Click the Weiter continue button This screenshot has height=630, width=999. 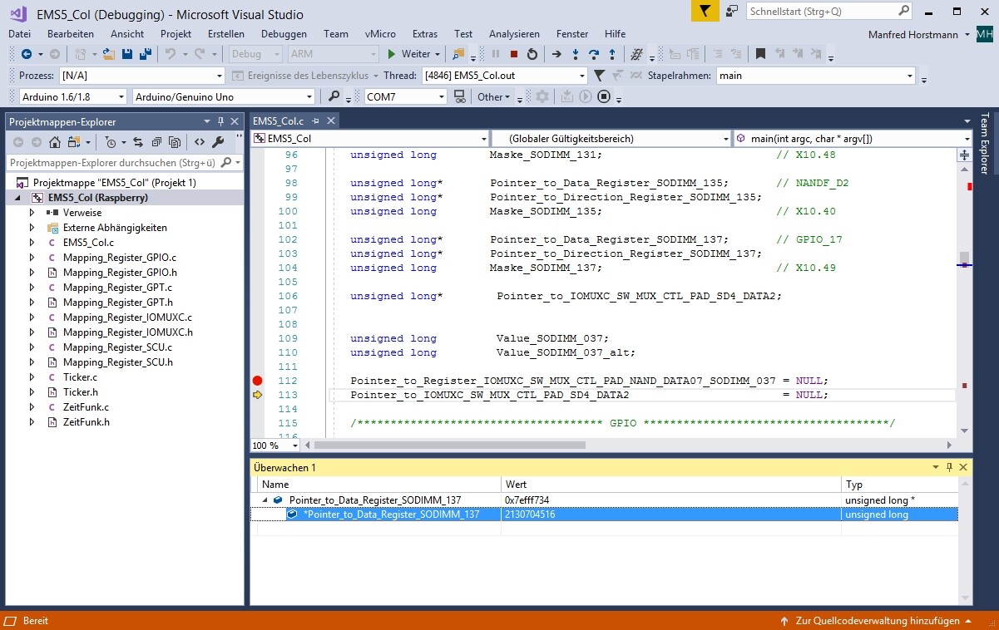(x=408, y=54)
